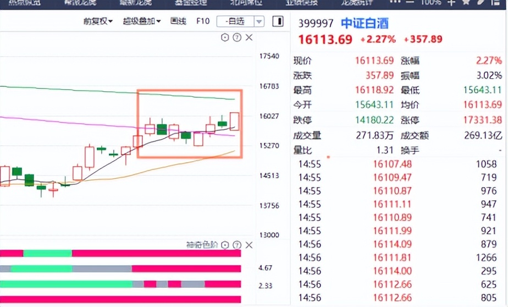Viewport: 508px width, 307px height.
Task: Select the 画线 drawing tool
Action: [178, 21]
